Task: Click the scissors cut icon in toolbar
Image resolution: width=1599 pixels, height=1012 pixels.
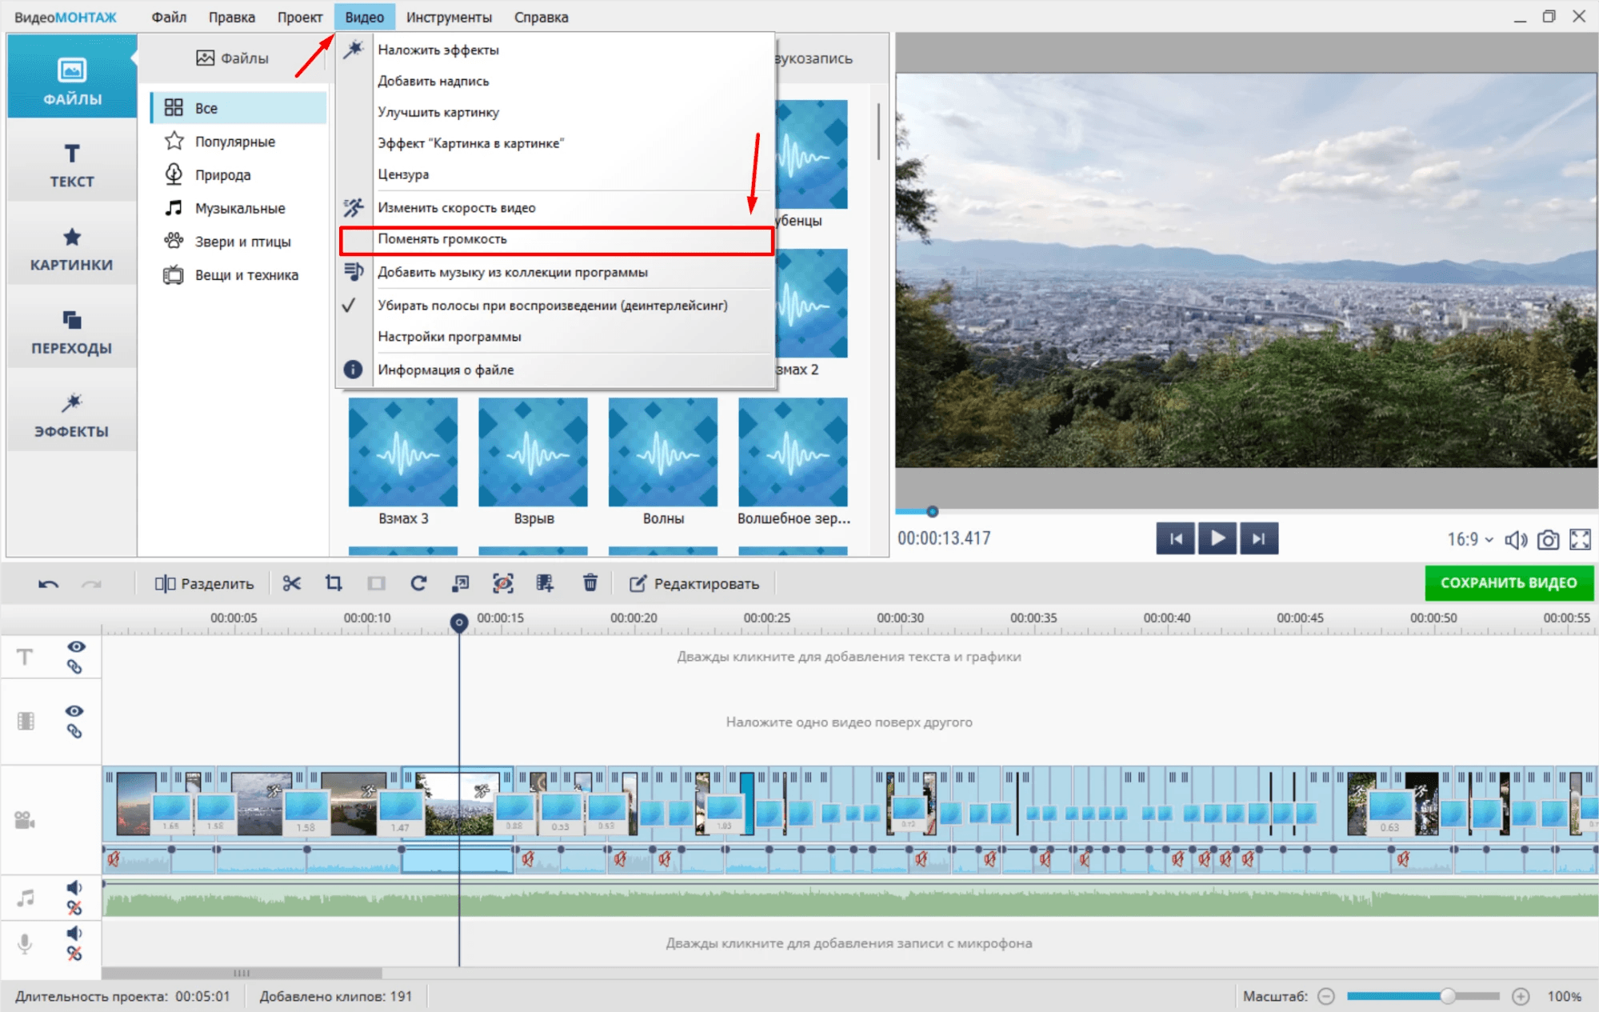Action: pos(291,583)
